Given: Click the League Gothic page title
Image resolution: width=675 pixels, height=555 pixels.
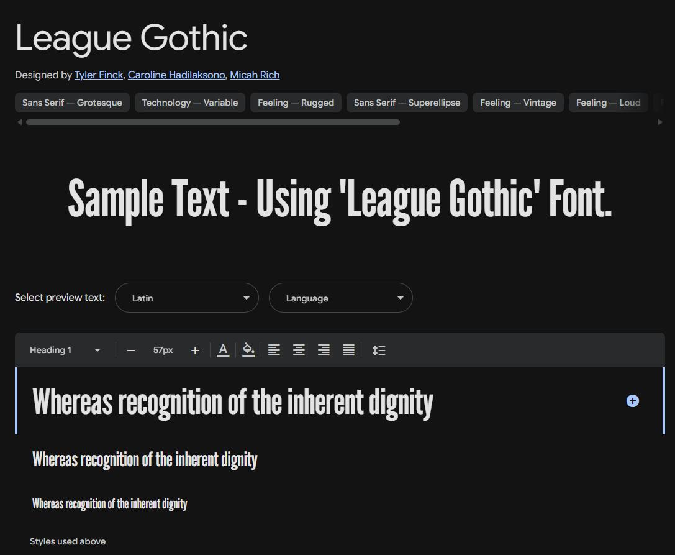Looking at the screenshot, I should (x=131, y=39).
